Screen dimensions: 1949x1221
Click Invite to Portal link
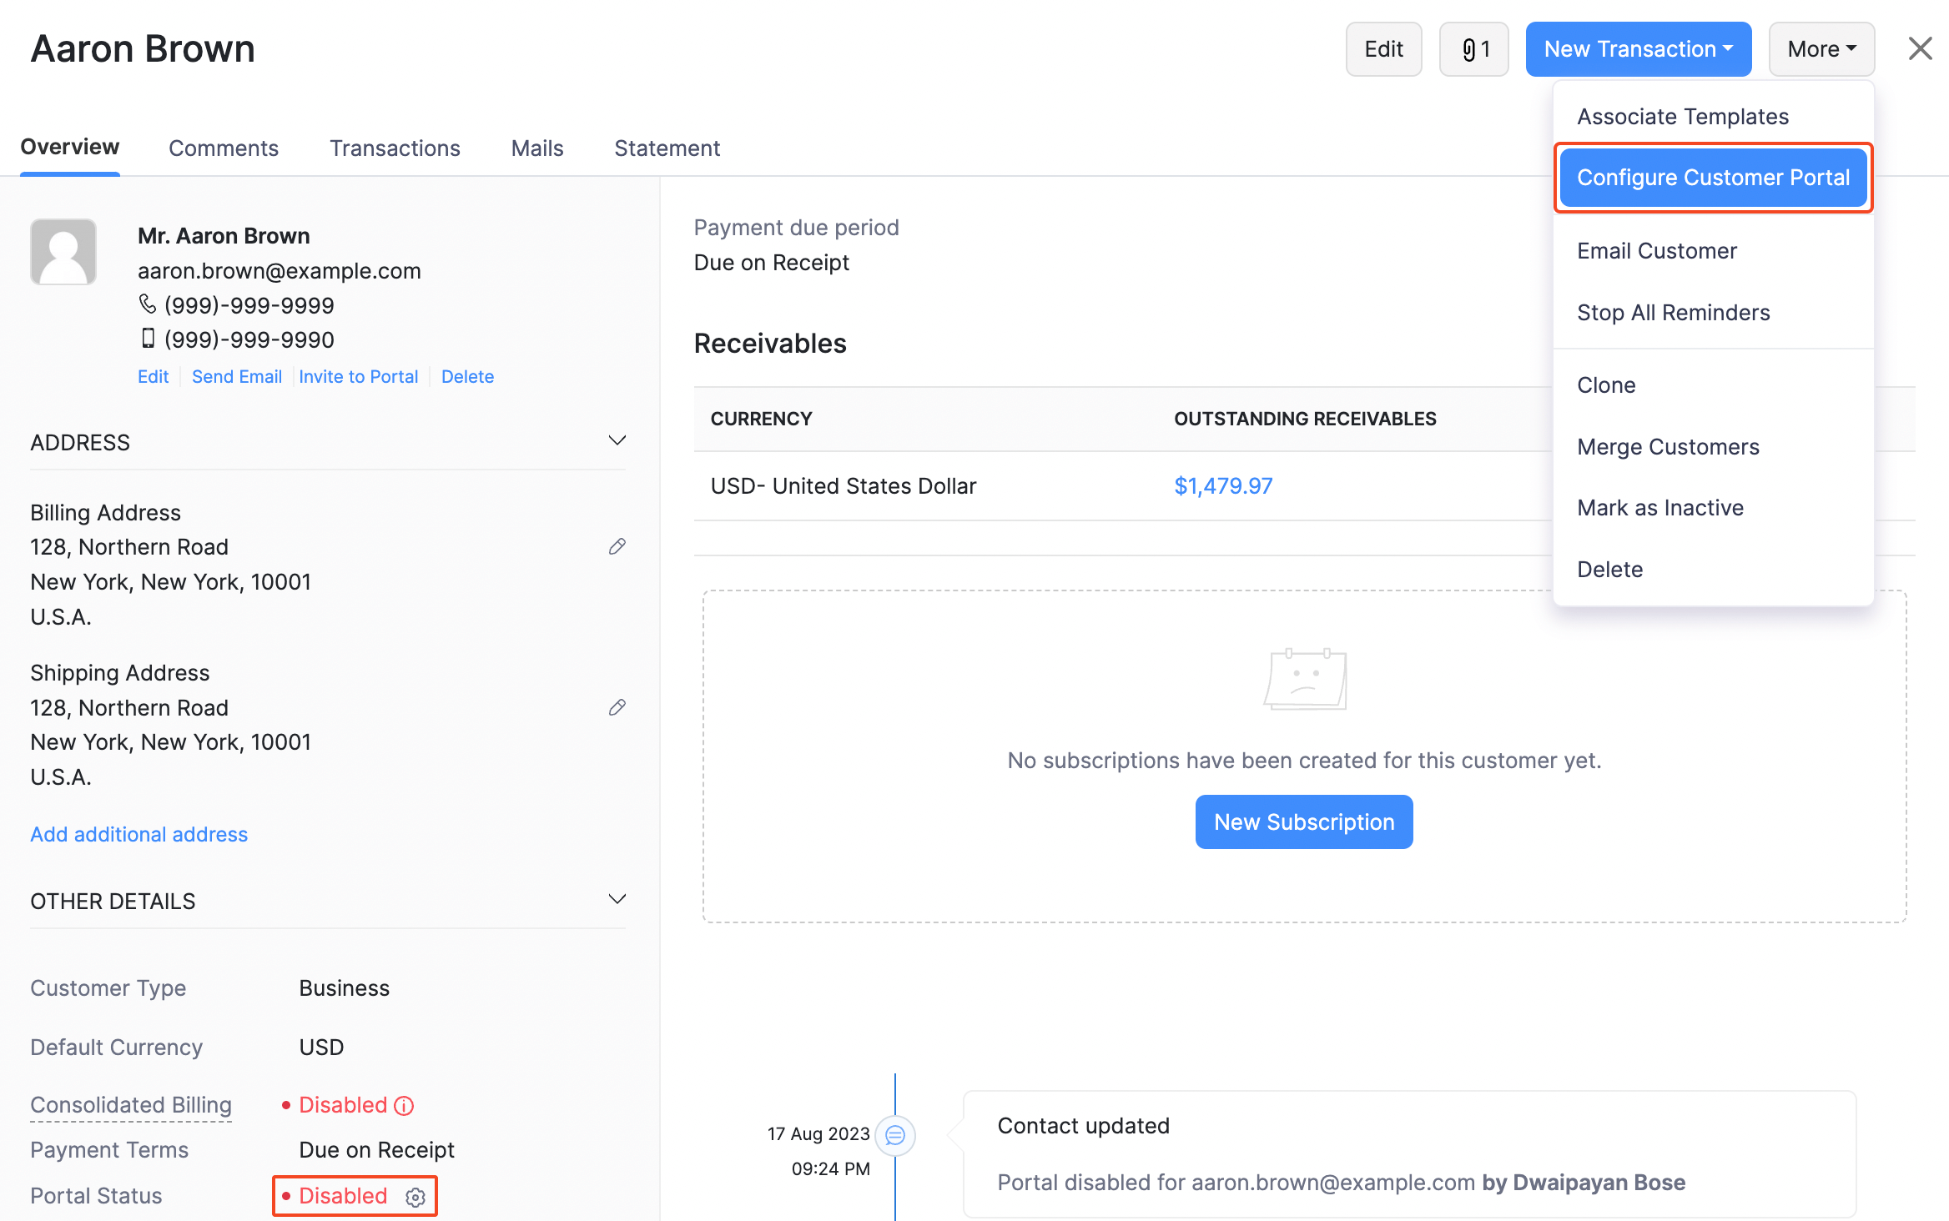point(359,376)
